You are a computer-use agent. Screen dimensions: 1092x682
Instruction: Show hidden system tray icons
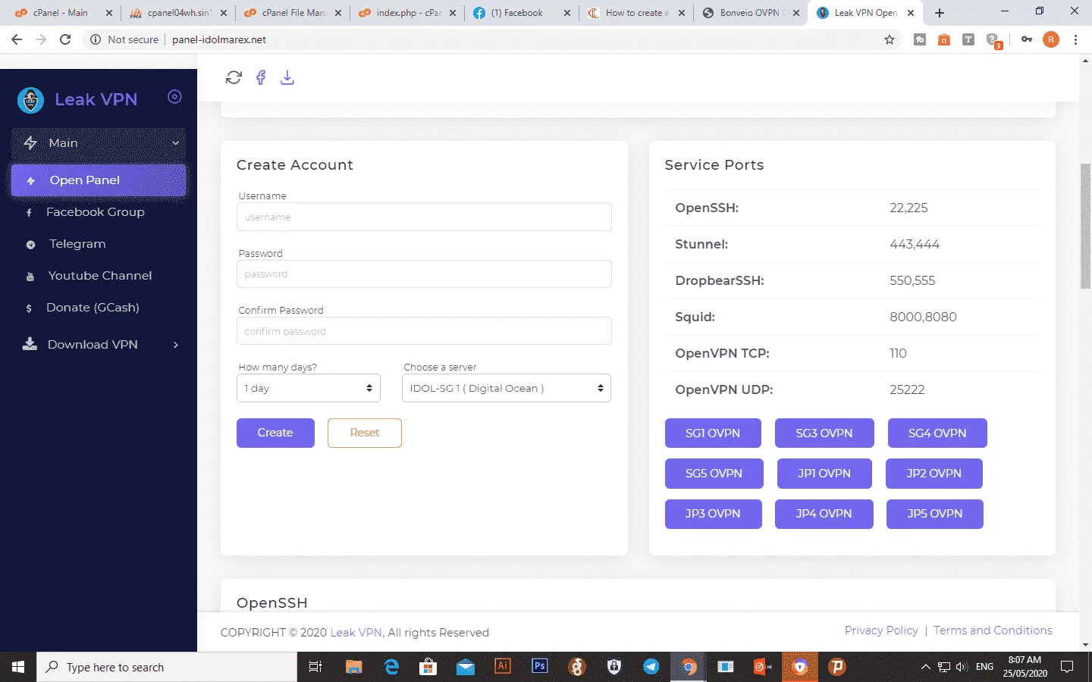coord(925,667)
